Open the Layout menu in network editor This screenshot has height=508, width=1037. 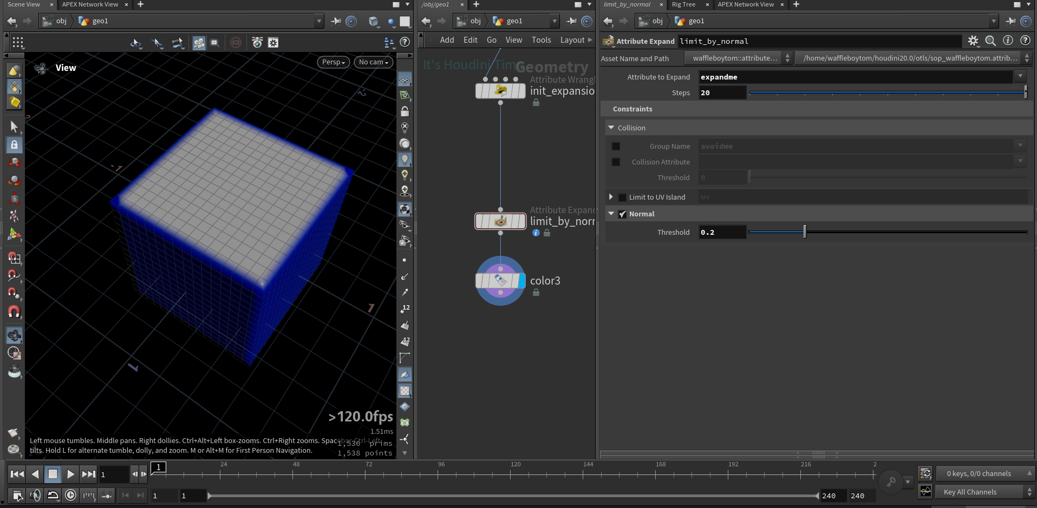point(572,40)
